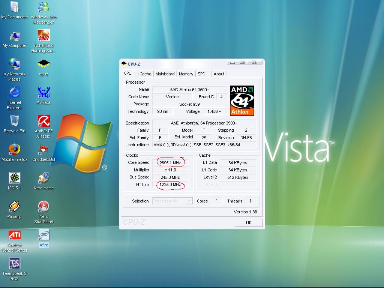
Task: Close the CPU-Z window
Action: [x=255, y=62]
